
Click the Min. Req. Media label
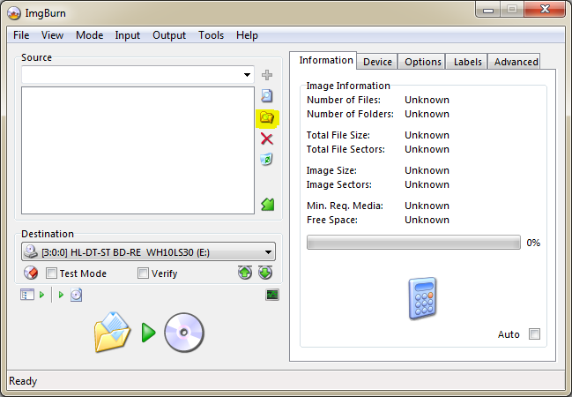pyautogui.click(x=345, y=206)
